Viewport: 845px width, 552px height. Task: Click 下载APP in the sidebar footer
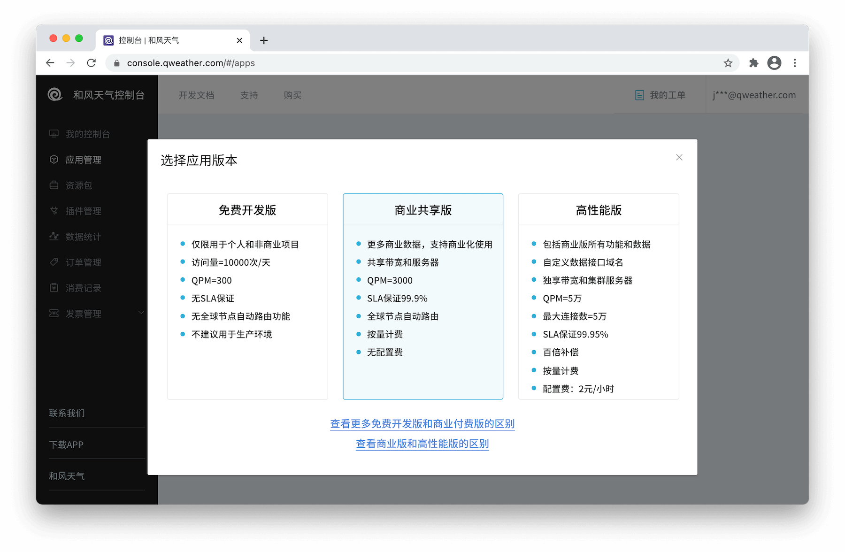pyautogui.click(x=66, y=445)
